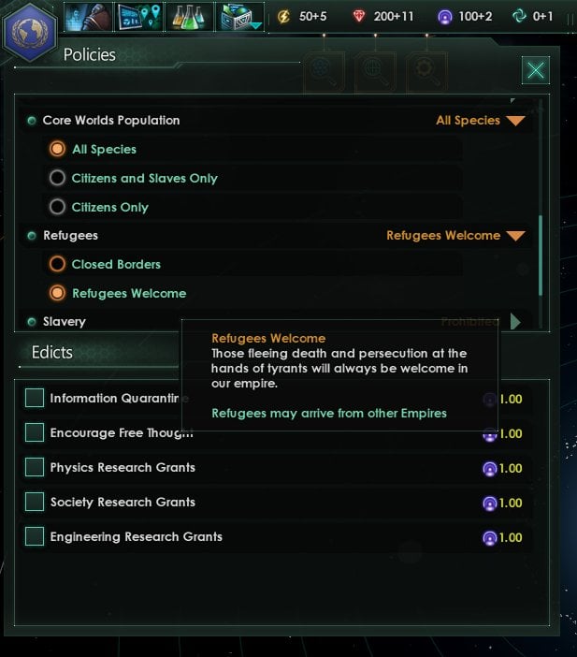577x657 pixels.
Task: Collapse the Refugees policy dropdown arrow
Action: (515, 236)
